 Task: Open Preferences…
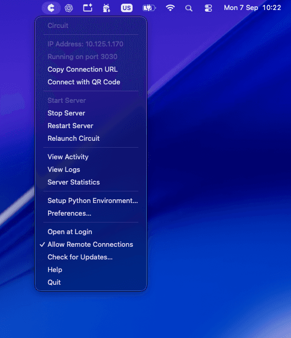pos(91,214)
